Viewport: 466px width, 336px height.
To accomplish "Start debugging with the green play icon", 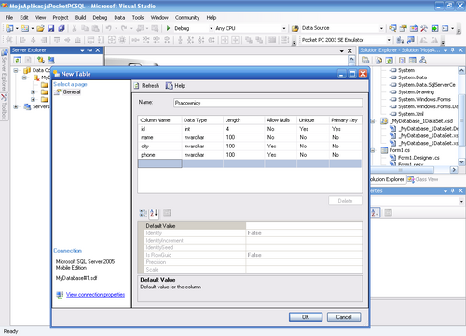I will coord(168,28).
